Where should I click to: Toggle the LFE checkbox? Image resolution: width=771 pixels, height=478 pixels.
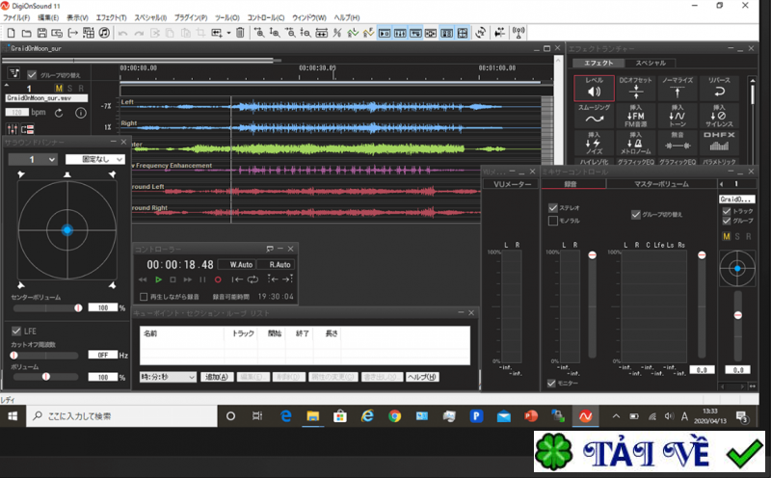click(x=16, y=331)
